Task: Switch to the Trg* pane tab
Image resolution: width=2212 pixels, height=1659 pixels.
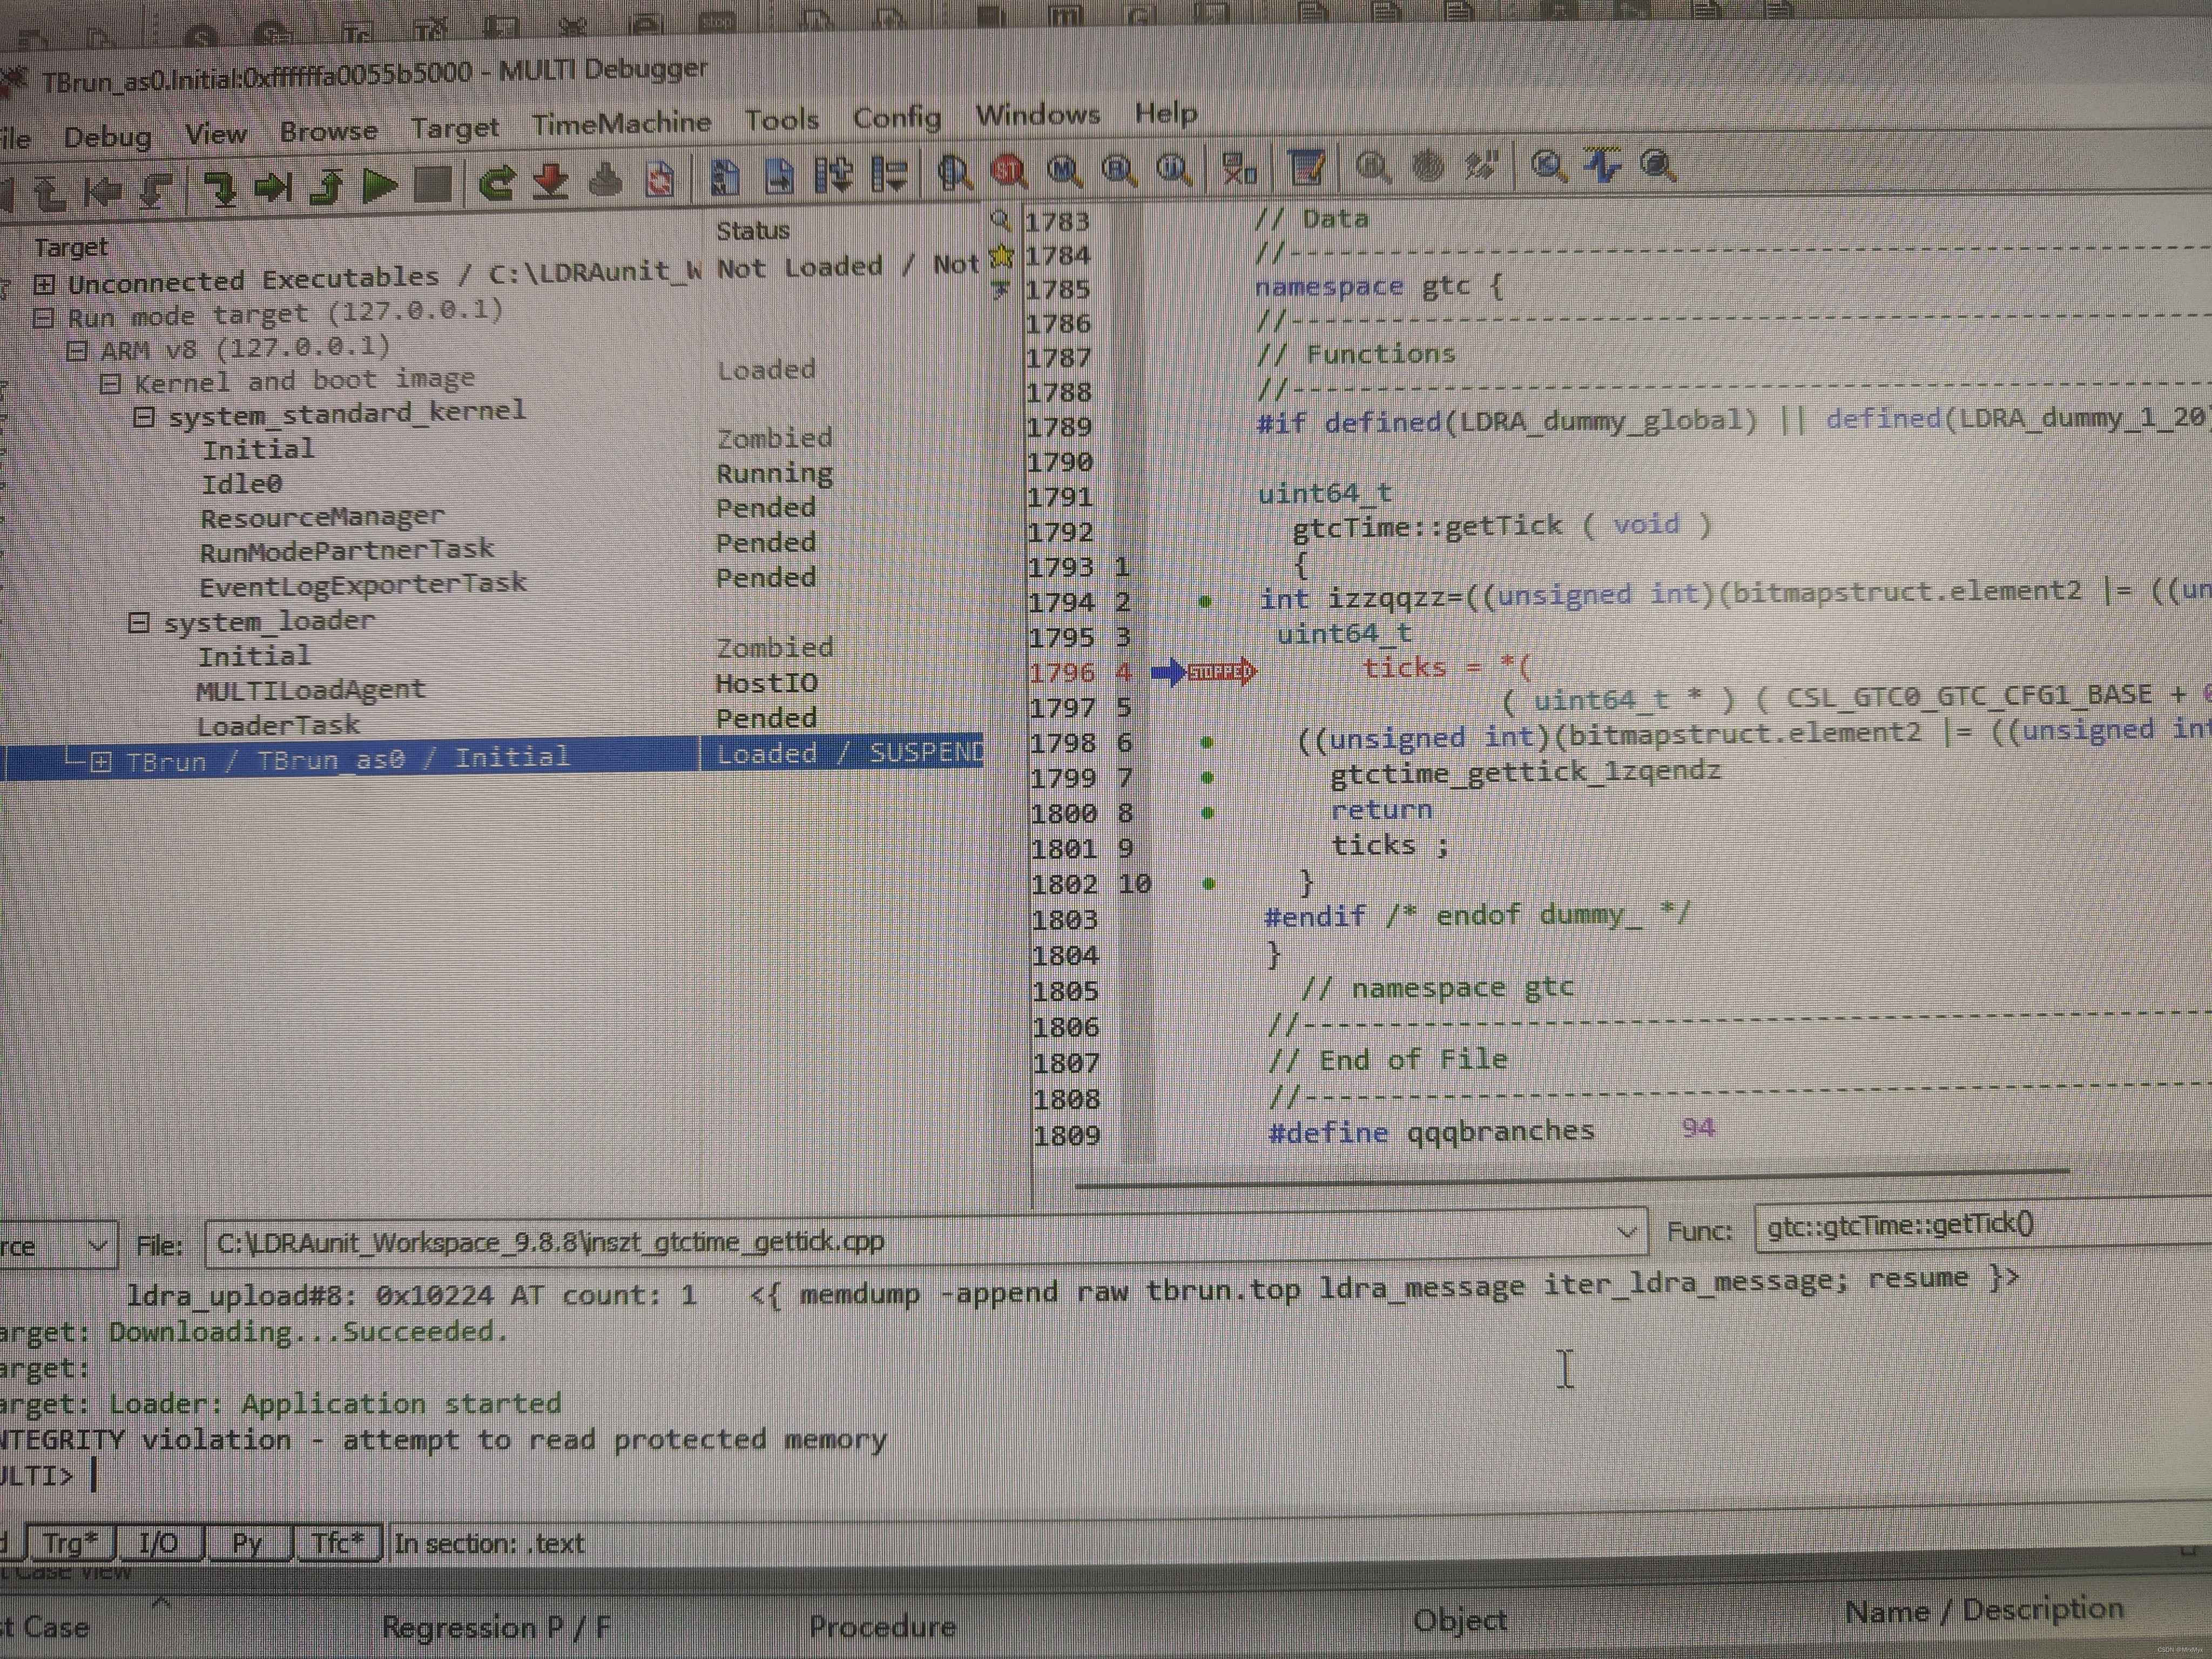Action: (x=70, y=1543)
